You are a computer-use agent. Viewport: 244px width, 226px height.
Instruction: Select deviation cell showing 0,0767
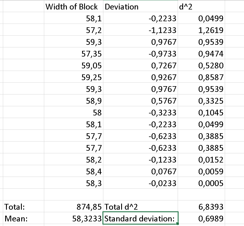(x=140, y=171)
